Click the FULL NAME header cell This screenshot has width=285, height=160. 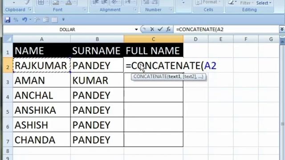[x=153, y=50]
